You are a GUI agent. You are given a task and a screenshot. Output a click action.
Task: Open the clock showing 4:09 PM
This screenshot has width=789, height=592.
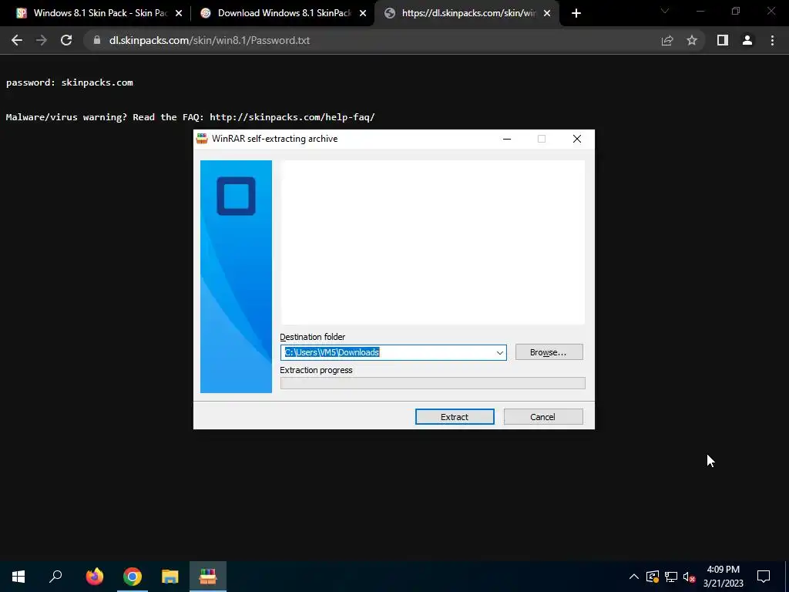[x=723, y=577]
